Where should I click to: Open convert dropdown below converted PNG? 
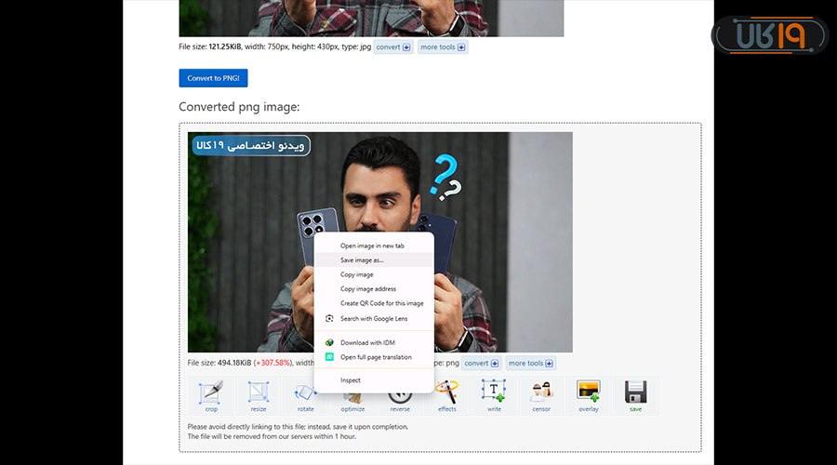tap(482, 364)
